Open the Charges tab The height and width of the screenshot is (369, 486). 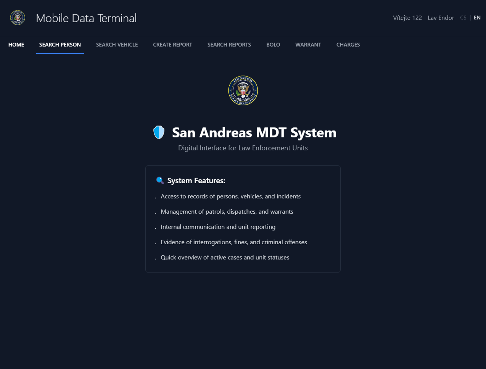(x=348, y=45)
